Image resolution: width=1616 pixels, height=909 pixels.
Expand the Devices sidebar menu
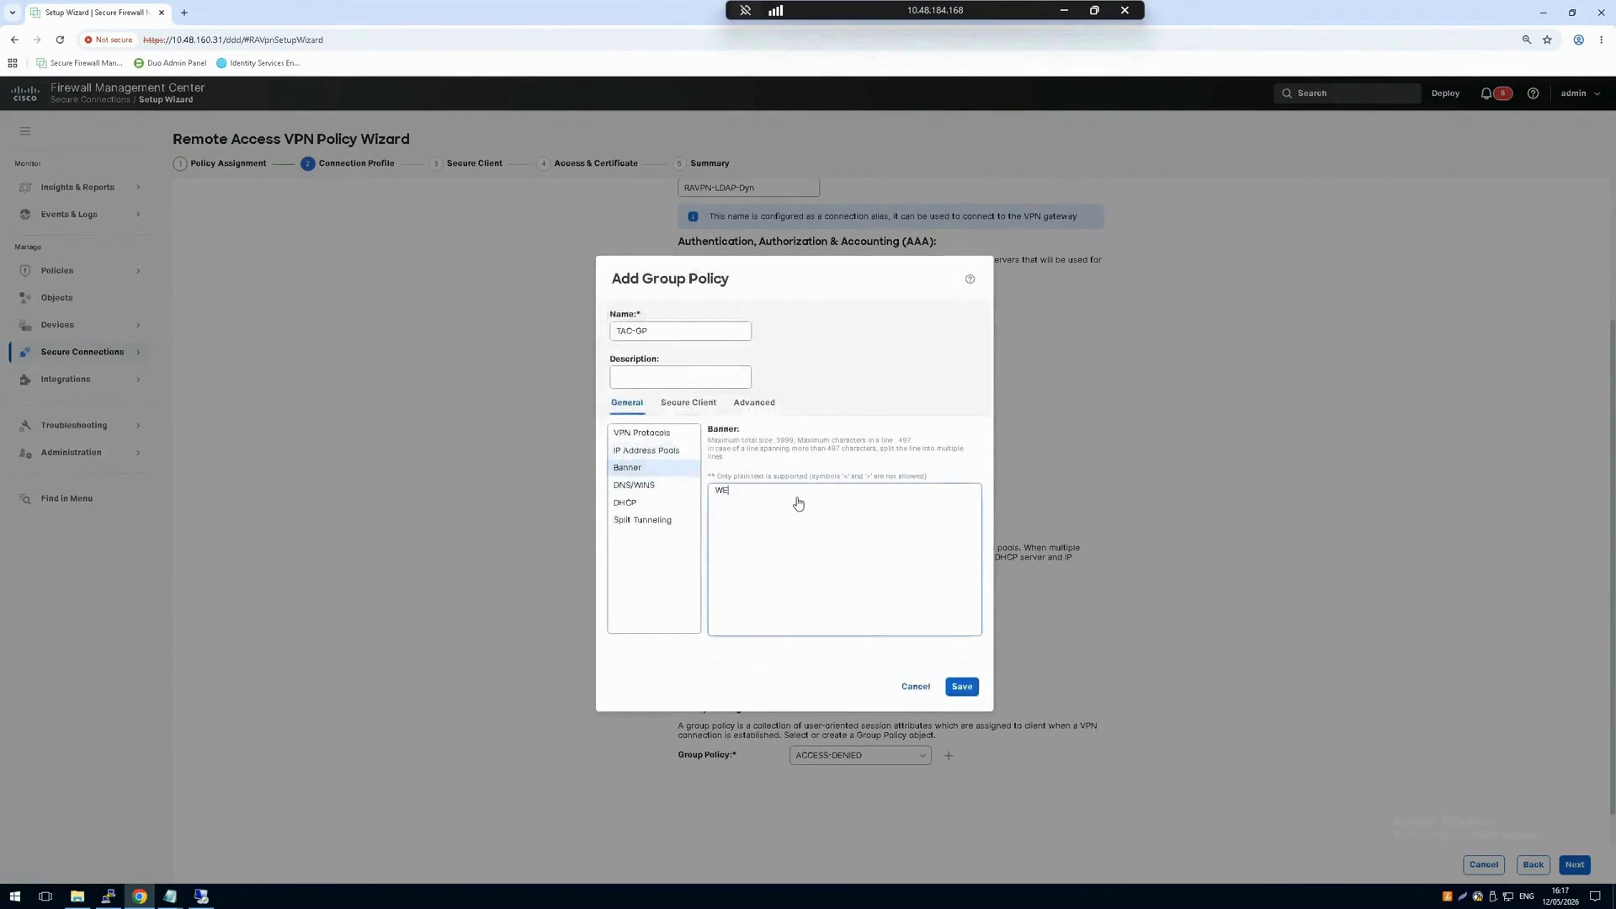point(78,325)
